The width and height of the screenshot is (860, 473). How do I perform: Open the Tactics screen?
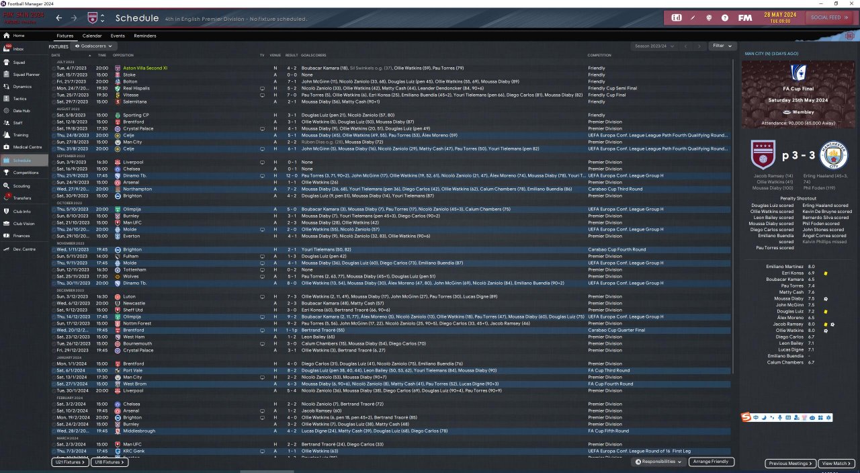[x=24, y=99]
